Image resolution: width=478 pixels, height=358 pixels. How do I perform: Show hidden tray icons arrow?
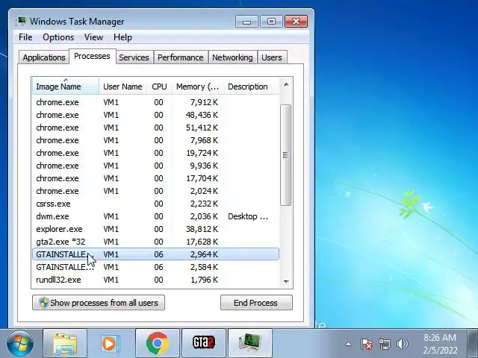[348, 344]
